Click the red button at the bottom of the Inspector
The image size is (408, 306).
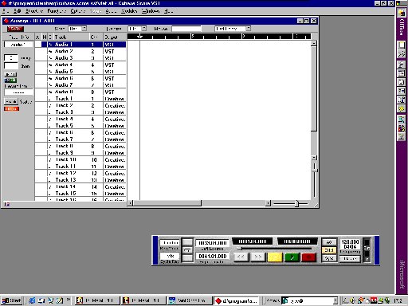[x=11, y=109]
